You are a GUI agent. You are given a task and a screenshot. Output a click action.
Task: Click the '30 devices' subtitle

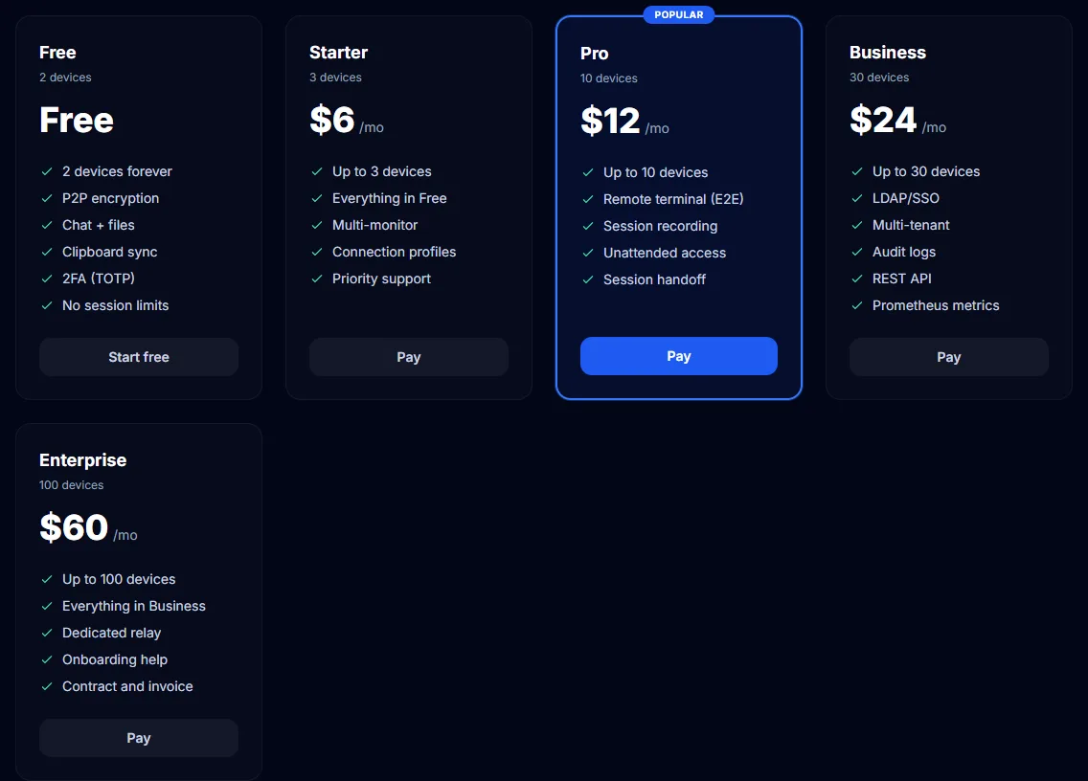[879, 77]
